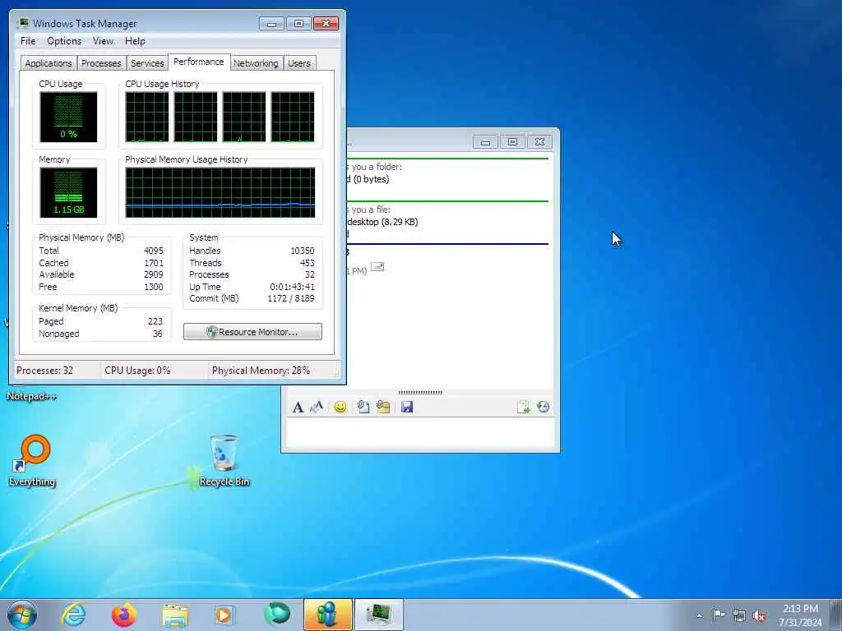Show hidden tray icons arrow
This screenshot has height=631, width=842.
699,615
